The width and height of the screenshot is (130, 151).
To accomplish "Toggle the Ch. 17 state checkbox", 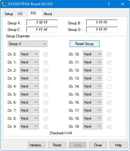I will click(x=109, y=111).
